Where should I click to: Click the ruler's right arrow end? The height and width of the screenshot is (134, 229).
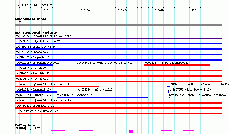tap(221, 8)
